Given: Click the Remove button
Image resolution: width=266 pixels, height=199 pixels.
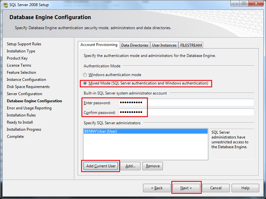Looking at the screenshot, I should click(153, 166).
